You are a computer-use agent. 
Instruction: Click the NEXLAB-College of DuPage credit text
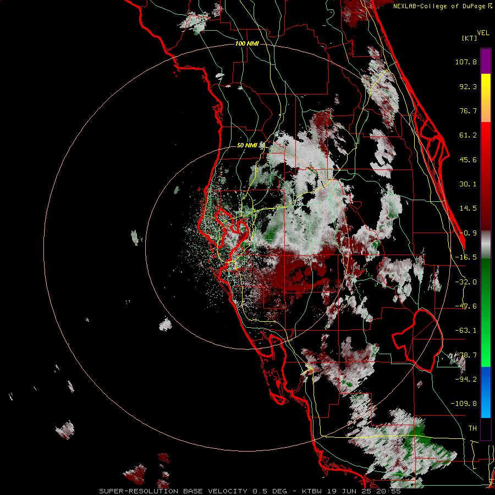443,6
